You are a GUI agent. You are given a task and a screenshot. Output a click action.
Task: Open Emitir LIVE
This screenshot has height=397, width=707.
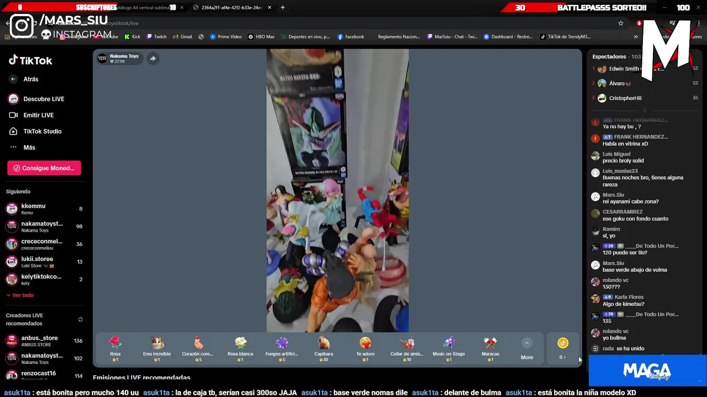pos(31,115)
